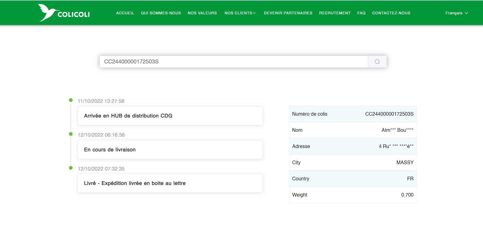Expand the Nos Clients menu
The image size is (483, 231).
(x=240, y=13)
